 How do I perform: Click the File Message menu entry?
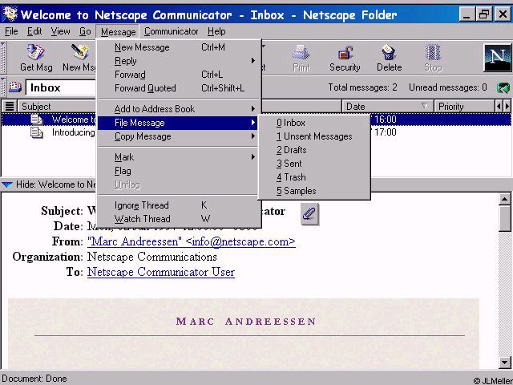(x=179, y=123)
